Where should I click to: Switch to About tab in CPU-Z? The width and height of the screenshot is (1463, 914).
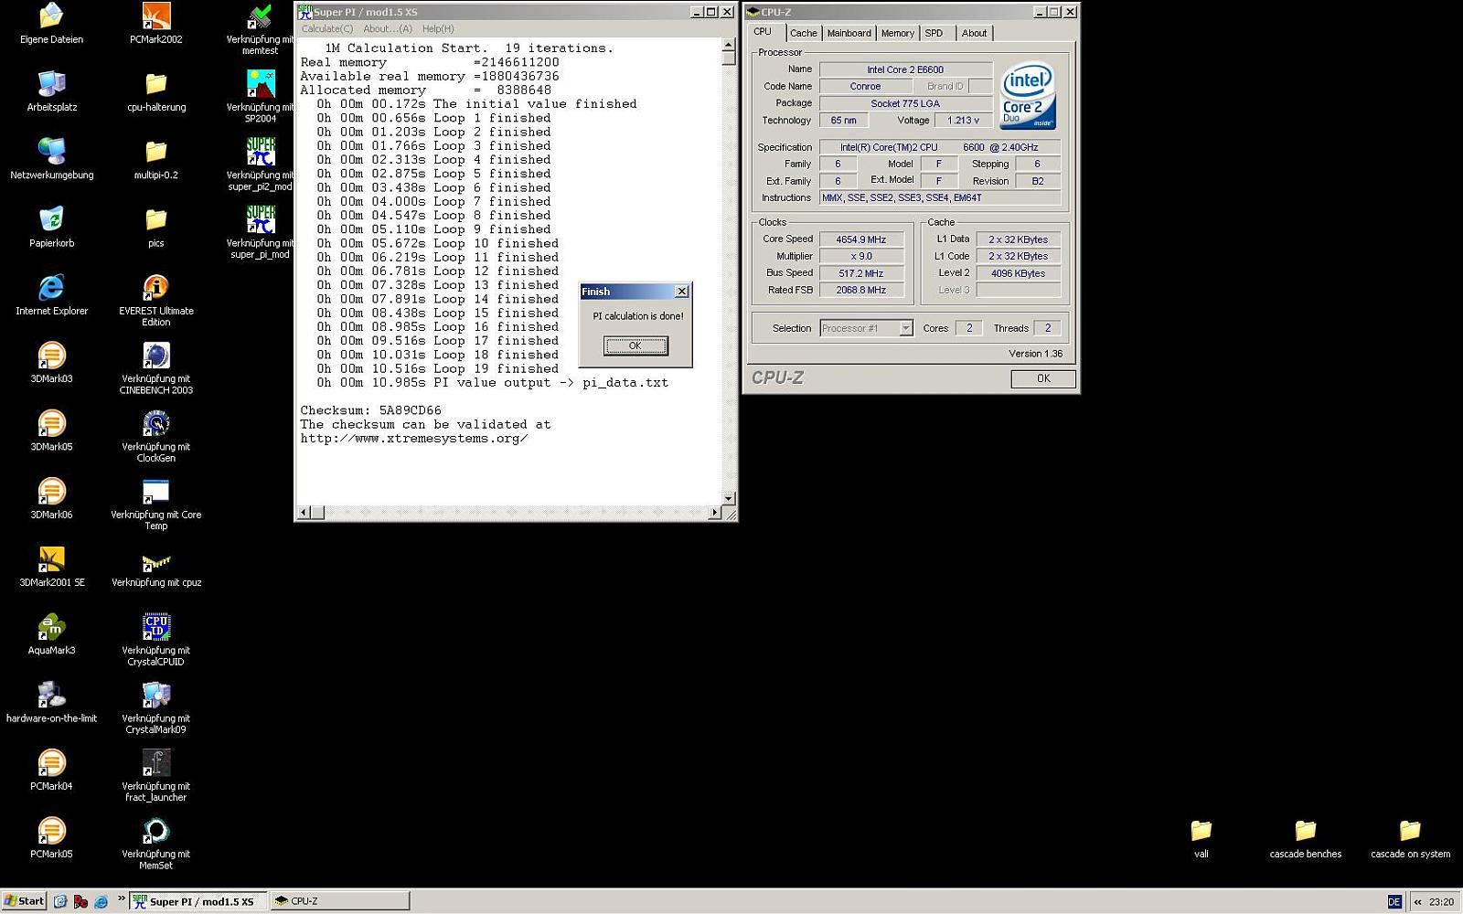pos(974,33)
